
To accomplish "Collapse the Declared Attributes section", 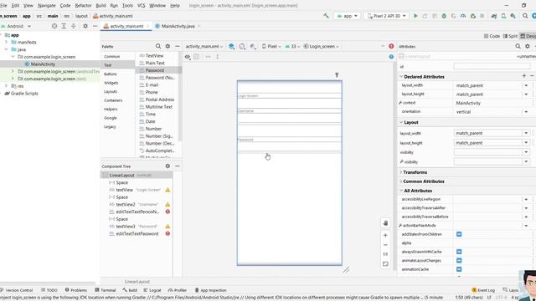I will 401,77.
